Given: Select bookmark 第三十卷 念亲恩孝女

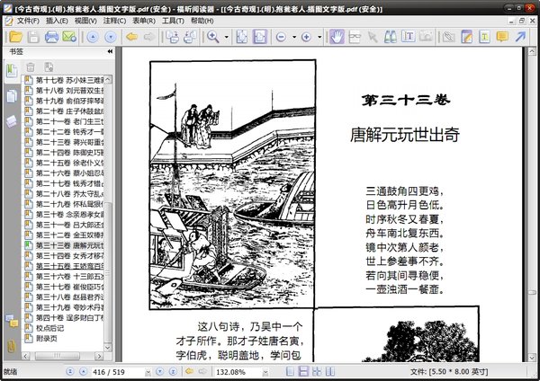Looking at the screenshot, I should [x=69, y=214].
